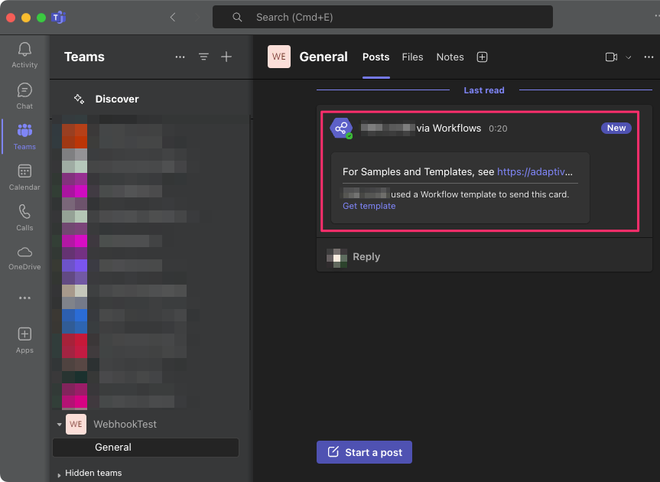Click Get template link
This screenshot has width=660, height=482.
(369, 206)
